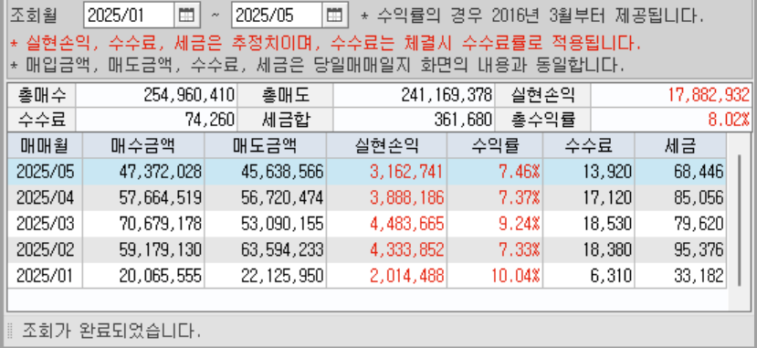Click total sell value 241,169,378
Screen dimensions: 757x348
click(447, 95)
